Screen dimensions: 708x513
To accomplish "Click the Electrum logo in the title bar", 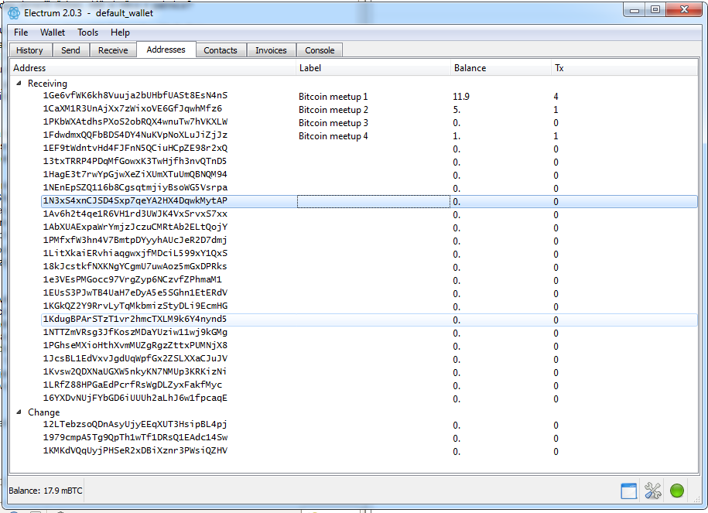I will 14,13.
